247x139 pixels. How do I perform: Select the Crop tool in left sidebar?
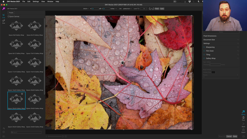(3, 16)
